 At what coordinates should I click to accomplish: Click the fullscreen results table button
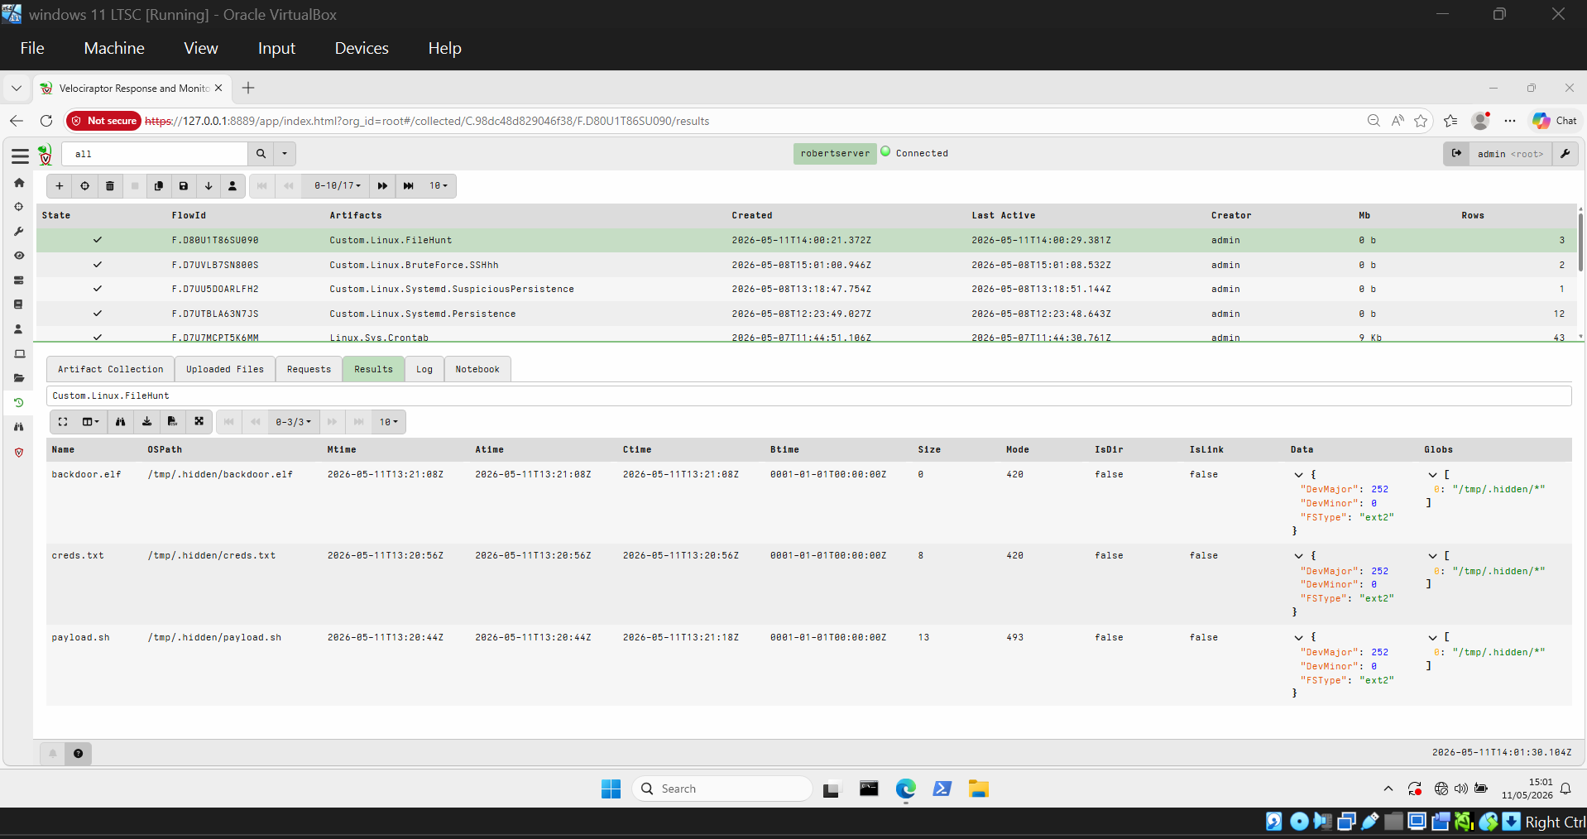click(x=63, y=422)
